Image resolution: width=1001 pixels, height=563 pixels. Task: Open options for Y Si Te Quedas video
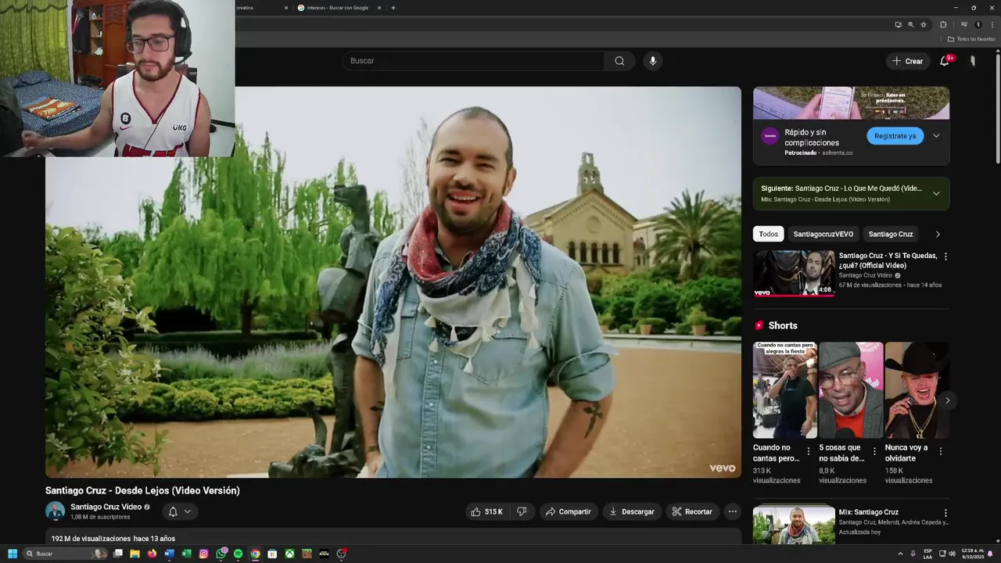point(945,256)
